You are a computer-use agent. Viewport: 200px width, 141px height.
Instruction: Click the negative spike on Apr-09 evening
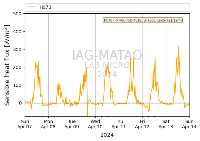point(87,115)
